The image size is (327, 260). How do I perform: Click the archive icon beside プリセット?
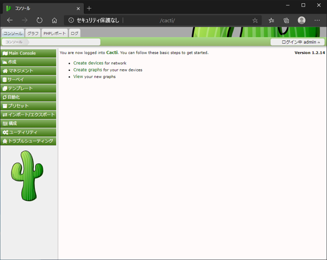click(x=5, y=106)
